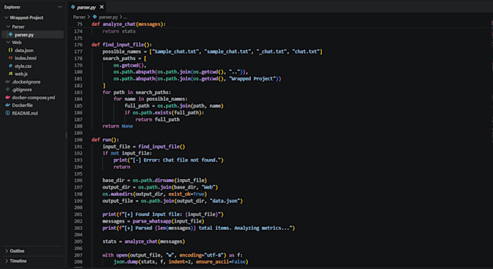Click the CSS hash icon beside style.css
Image resolution: width=493 pixels, height=269 pixels.
[x=11, y=66]
